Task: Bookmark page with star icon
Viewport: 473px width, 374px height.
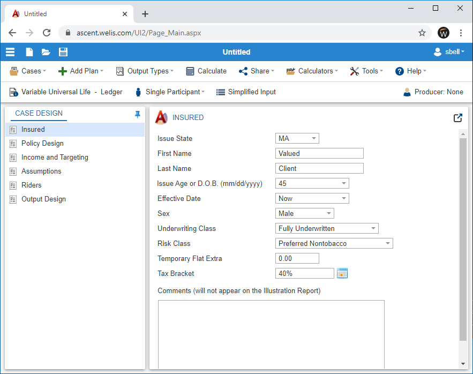Action: pos(422,33)
